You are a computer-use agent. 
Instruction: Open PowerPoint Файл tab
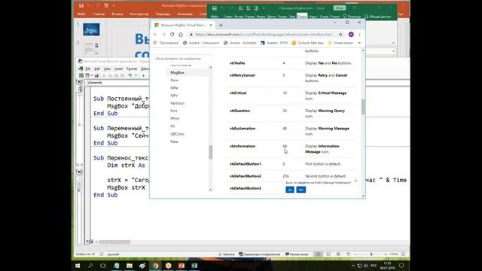pos(81,14)
